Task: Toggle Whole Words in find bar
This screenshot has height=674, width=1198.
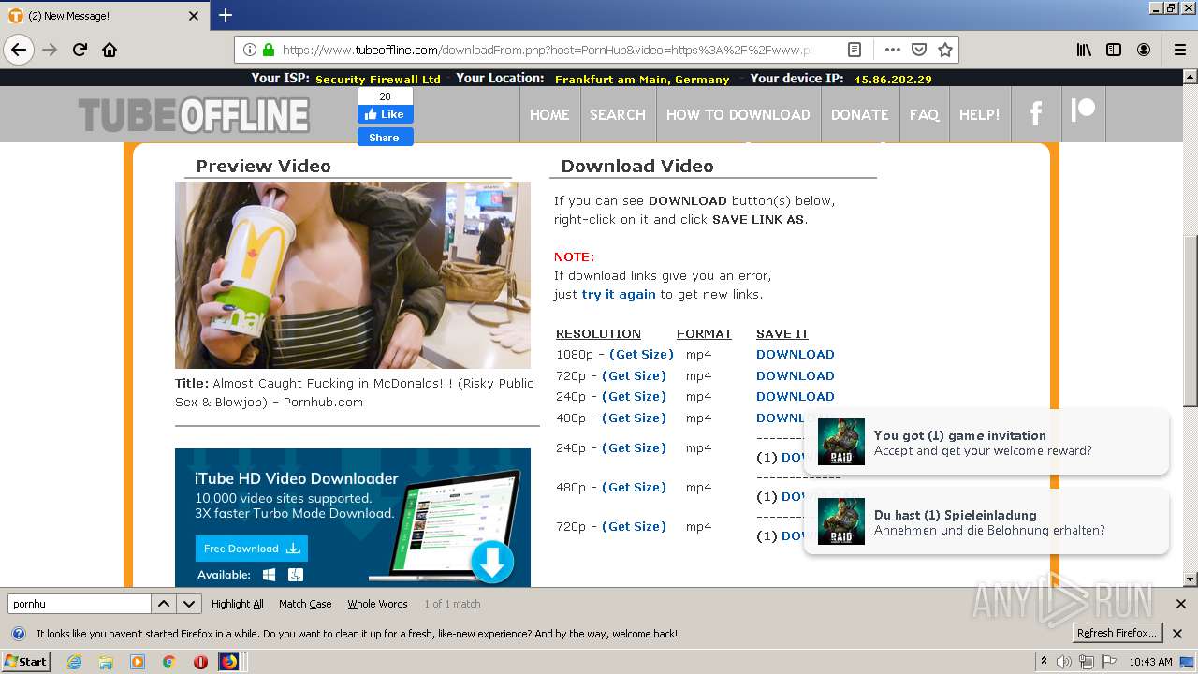Action: pyautogui.click(x=377, y=604)
